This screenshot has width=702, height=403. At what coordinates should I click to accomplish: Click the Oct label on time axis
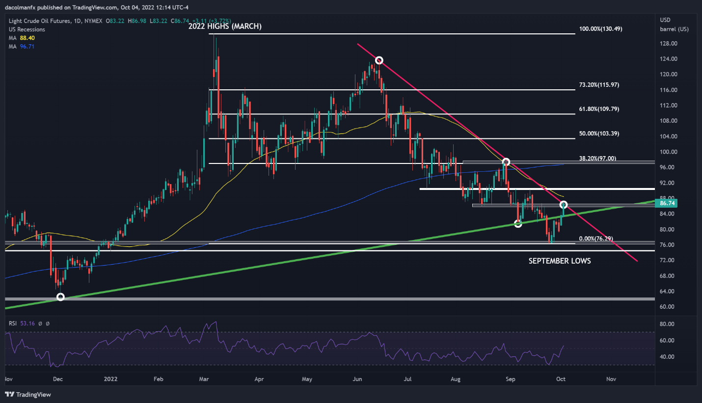pos(560,379)
